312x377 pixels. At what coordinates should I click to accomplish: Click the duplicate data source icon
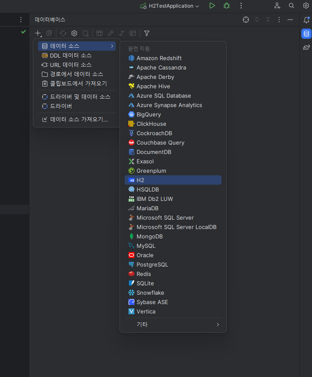click(x=49, y=33)
